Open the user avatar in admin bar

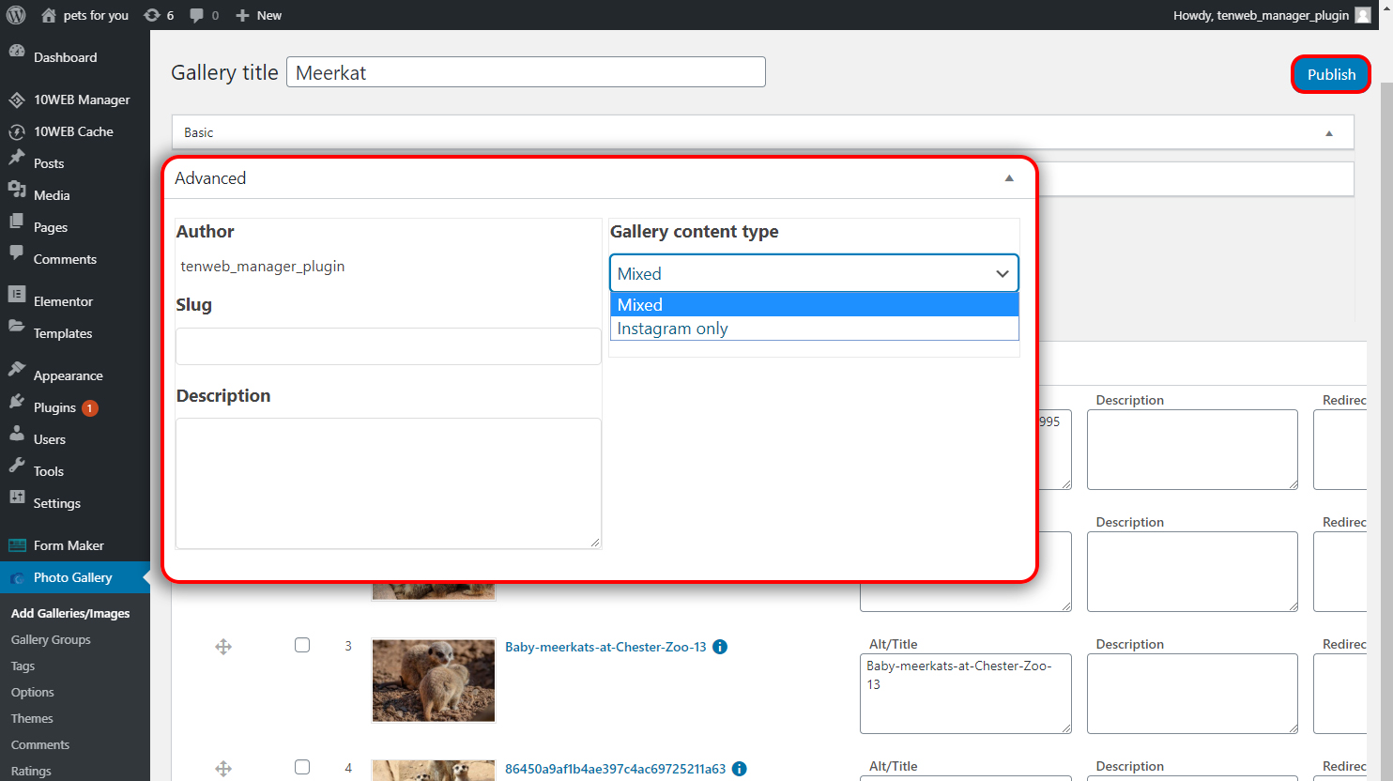(1363, 15)
